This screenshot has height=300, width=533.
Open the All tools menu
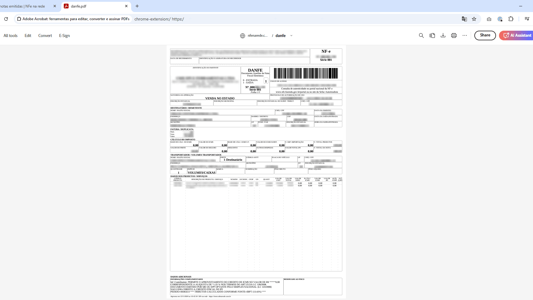tap(11, 36)
